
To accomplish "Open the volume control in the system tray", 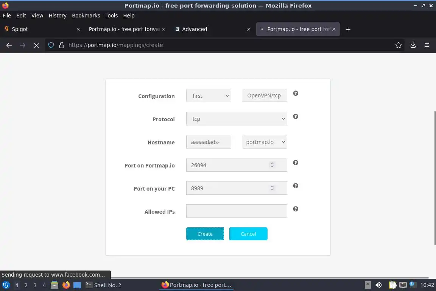I will tap(378, 285).
